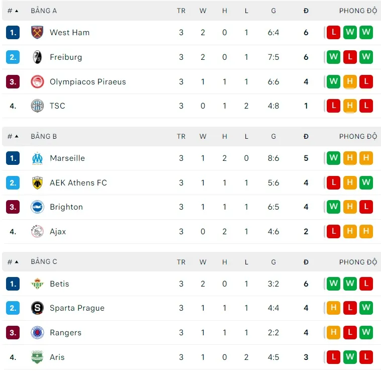The image size is (381, 371).
Task: Click the Ajax club logo
Action: 37,231
